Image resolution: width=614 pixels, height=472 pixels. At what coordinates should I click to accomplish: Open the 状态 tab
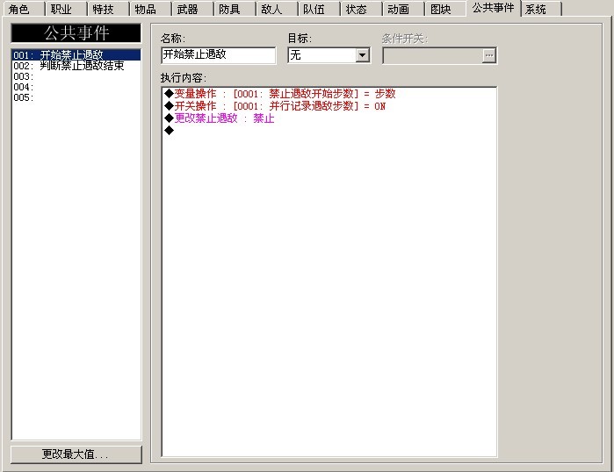click(361, 9)
